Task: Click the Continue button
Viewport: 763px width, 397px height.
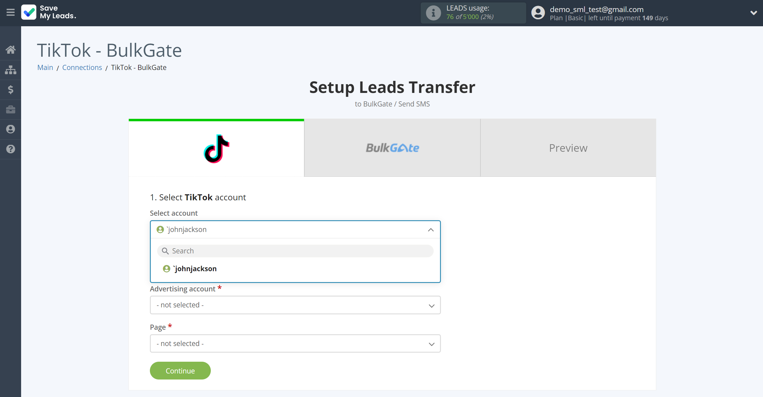Action: (180, 371)
